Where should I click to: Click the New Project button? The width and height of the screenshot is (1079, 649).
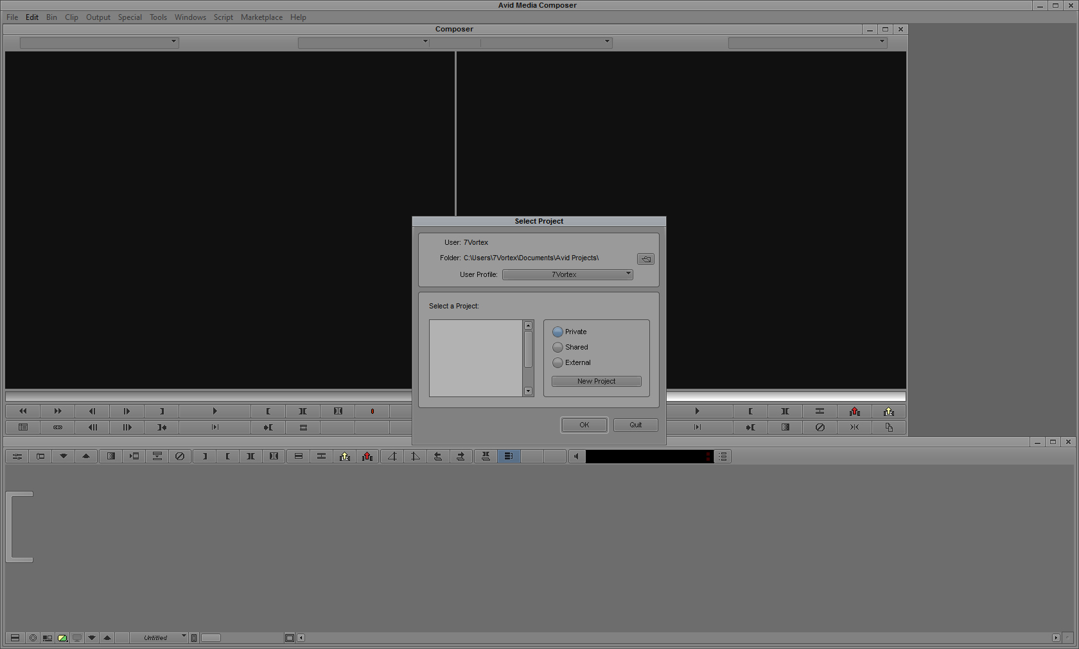(597, 381)
